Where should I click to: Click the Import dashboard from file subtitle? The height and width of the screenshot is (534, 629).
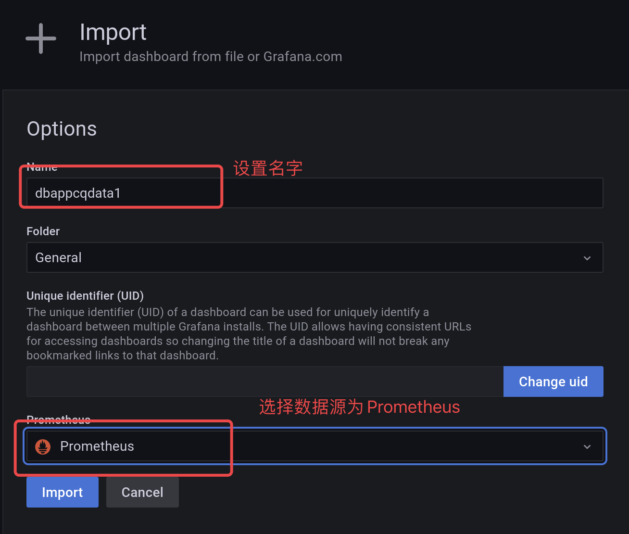[211, 57]
